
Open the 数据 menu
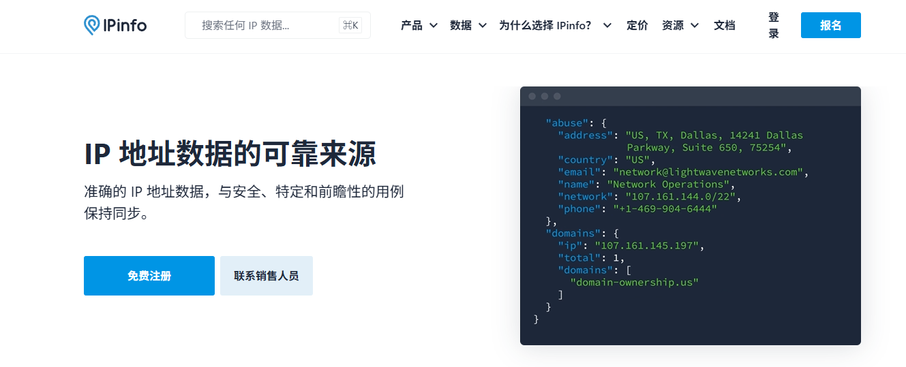pos(461,25)
